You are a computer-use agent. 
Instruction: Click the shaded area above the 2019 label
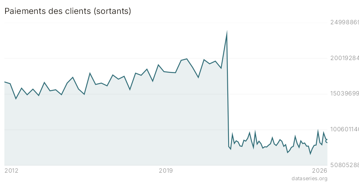click(166, 119)
